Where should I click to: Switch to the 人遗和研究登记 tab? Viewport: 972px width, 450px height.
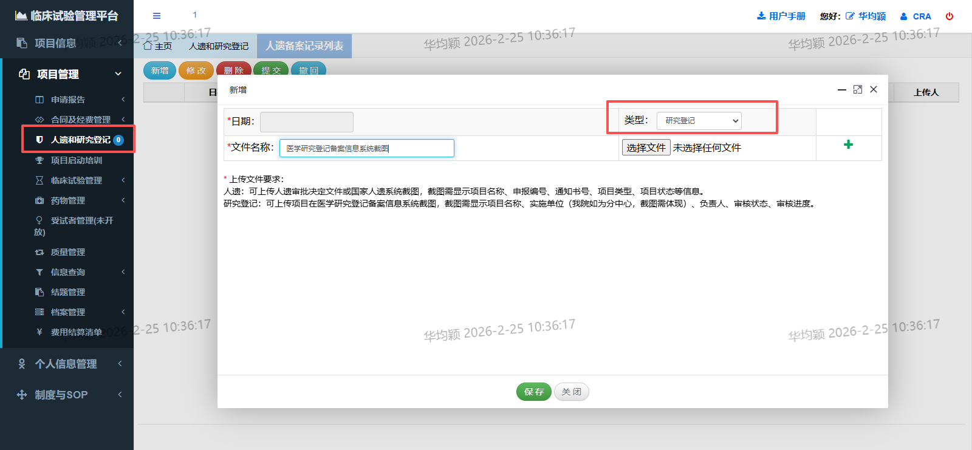218,46
